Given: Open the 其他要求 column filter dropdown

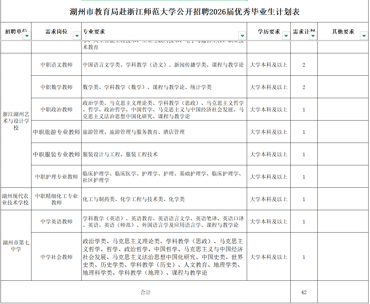Looking at the screenshot, I should 364,36.
